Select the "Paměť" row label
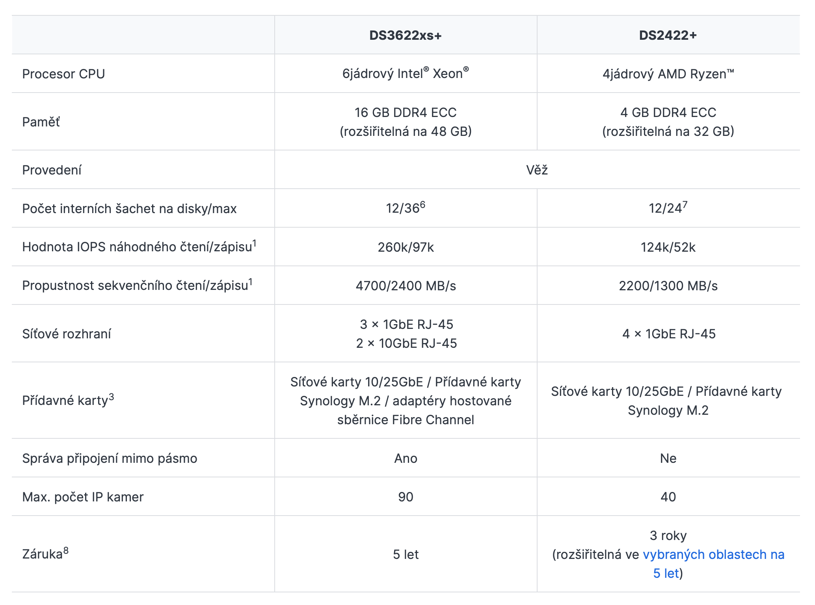Viewport: 815px width, 605px height. click(41, 122)
